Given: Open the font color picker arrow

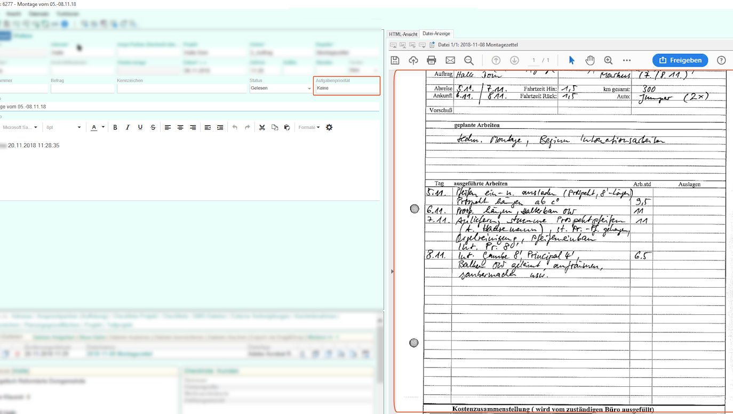Looking at the screenshot, I should point(103,127).
